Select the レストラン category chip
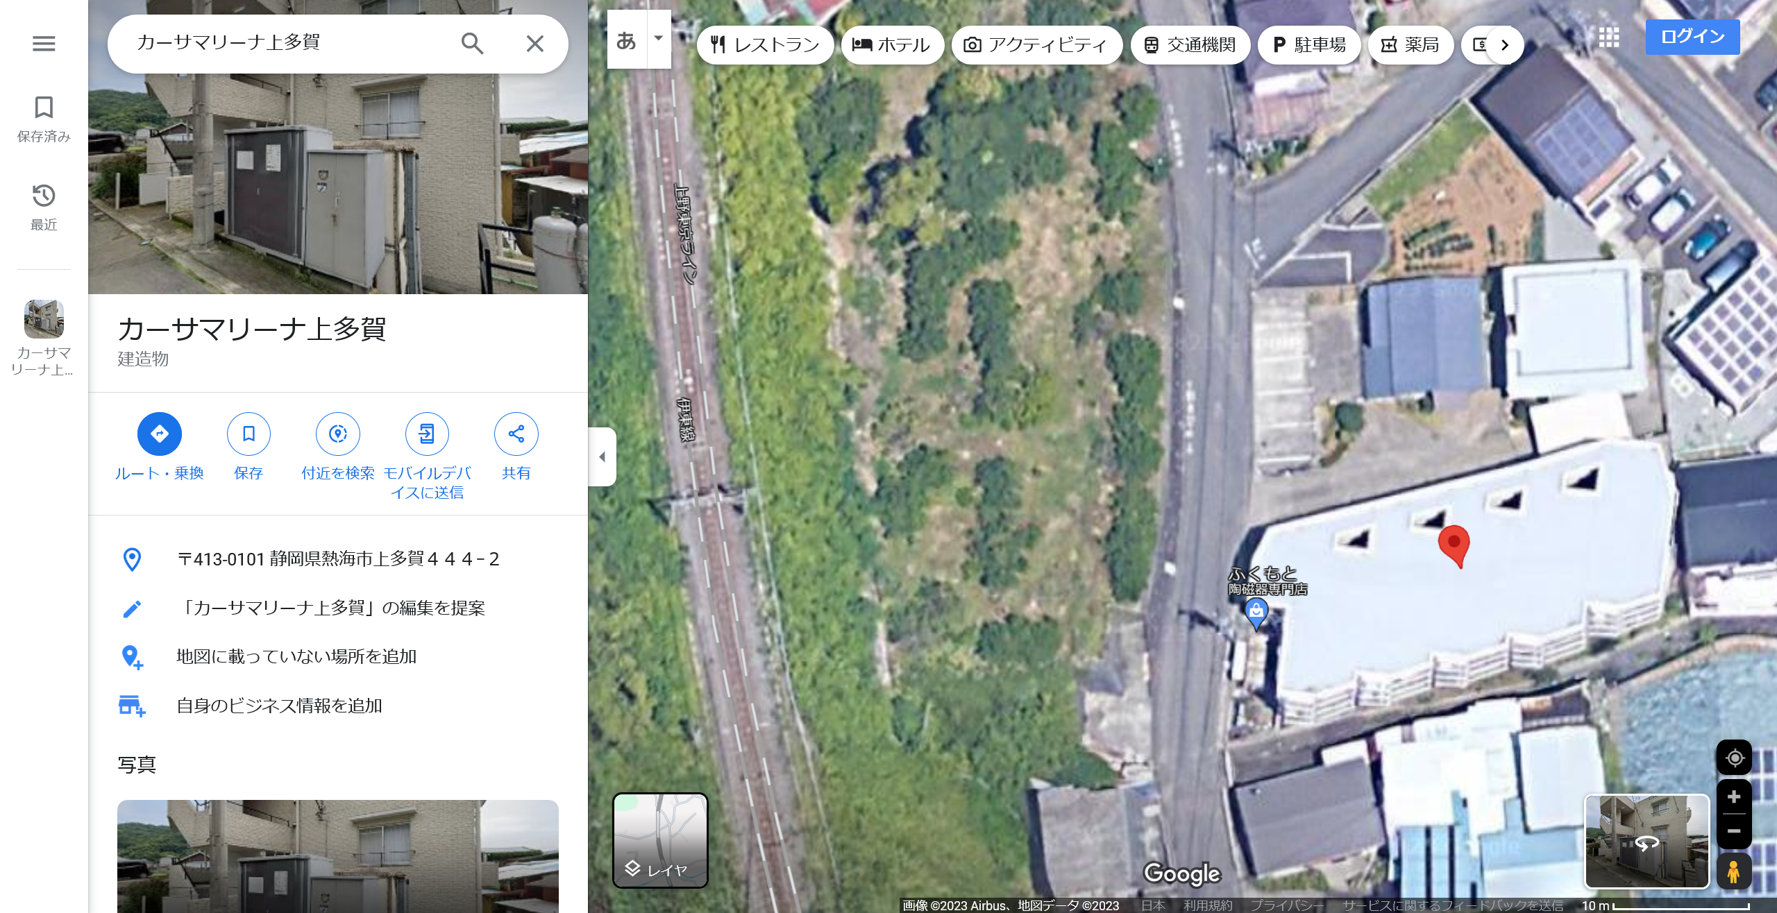 click(x=765, y=45)
